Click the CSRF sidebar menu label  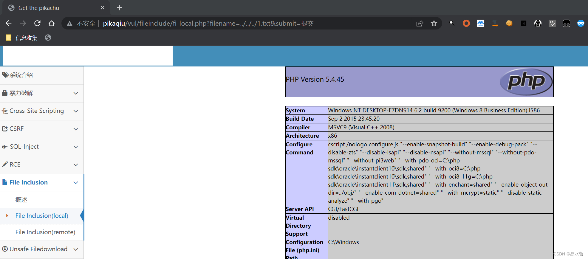(x=17, y=129)
